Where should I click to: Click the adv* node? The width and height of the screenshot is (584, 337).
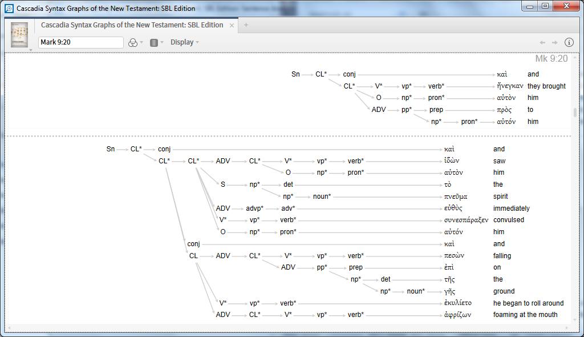tap(288, 208)
